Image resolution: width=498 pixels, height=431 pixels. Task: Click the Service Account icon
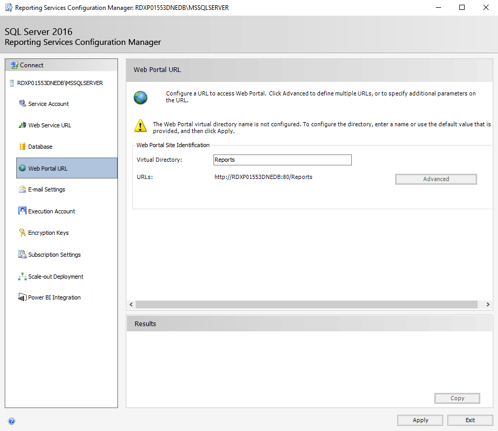(22, 103)
